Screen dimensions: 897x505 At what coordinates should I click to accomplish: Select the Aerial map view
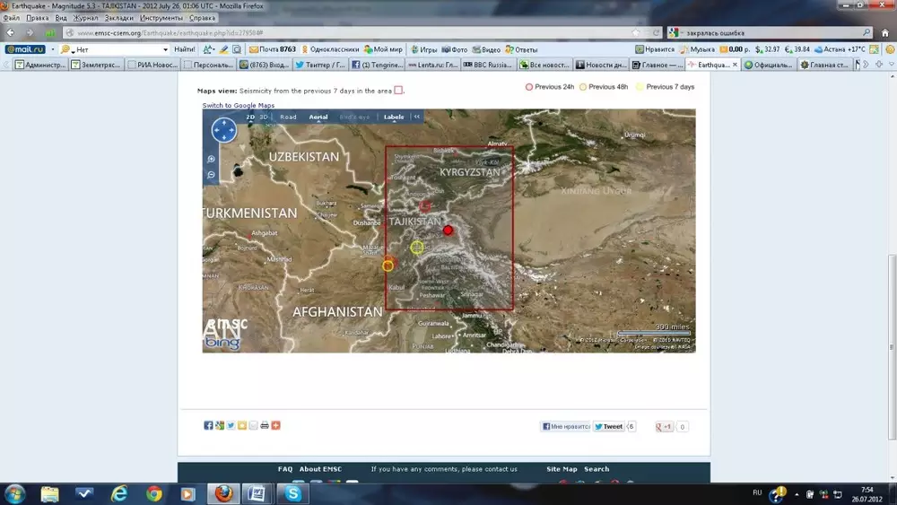click(318, 117)
